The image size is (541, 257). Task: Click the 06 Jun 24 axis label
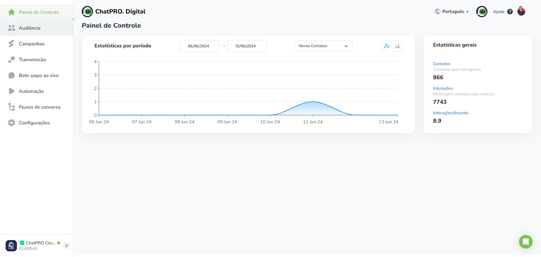click(99, 122)
